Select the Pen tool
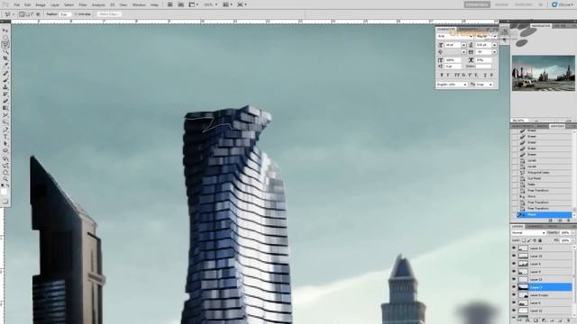This screenshot has height=324, width=577. [x=5, y=130]
